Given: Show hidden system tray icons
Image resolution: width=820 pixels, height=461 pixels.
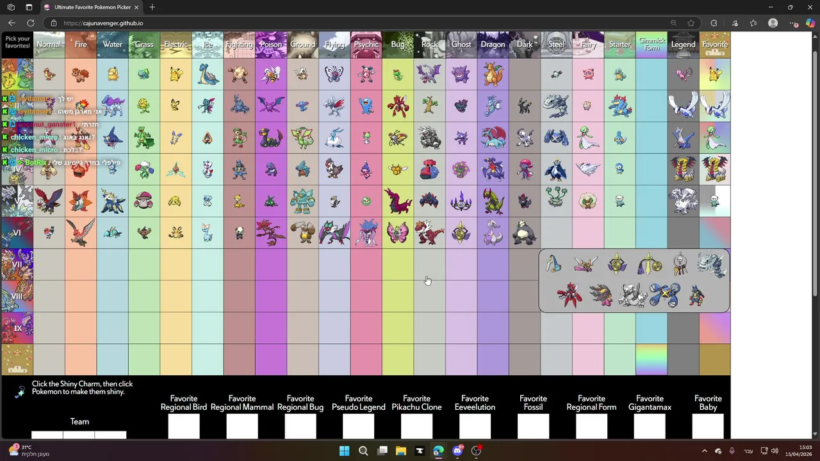Looking at the screenshot, I should [x=705, y=451].
